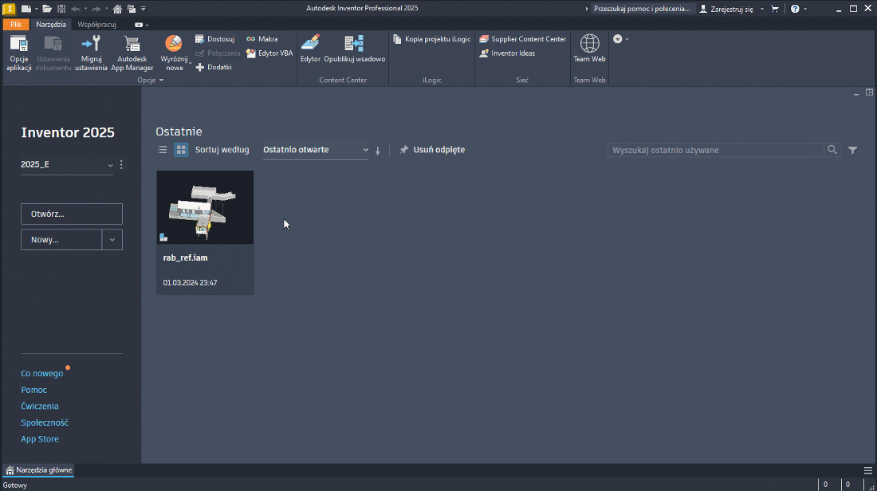Click Zarejestruj się sign-in button
Image resolution: width=877 pixels, height=491 pixels.
coord(726,9)
